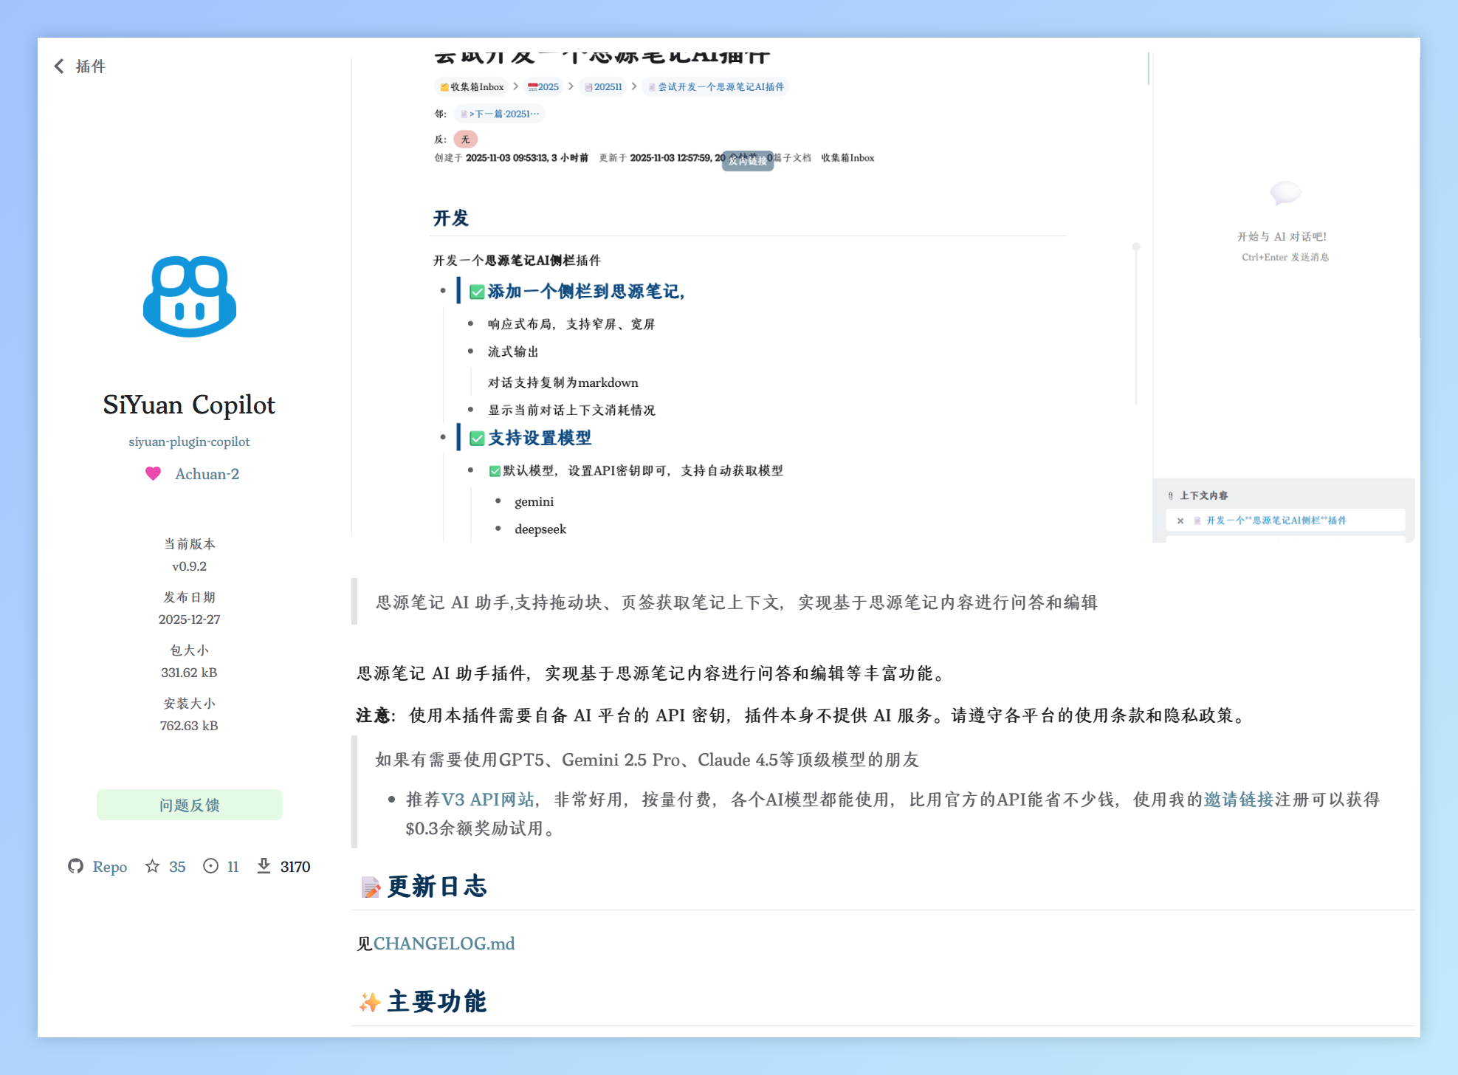The image size is (1458, 1075).
Task: Click the pink heart sponsor icon
Action: pyautogui.click(x=153, y=474)
